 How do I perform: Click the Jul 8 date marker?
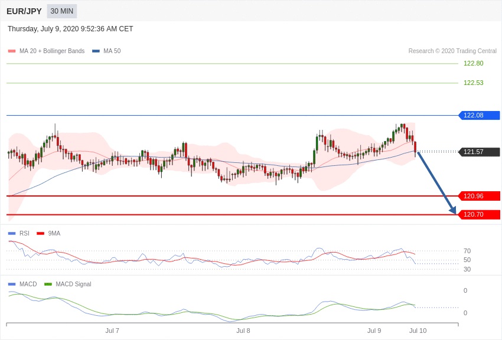pyautogui.click(x=243, y=331)
